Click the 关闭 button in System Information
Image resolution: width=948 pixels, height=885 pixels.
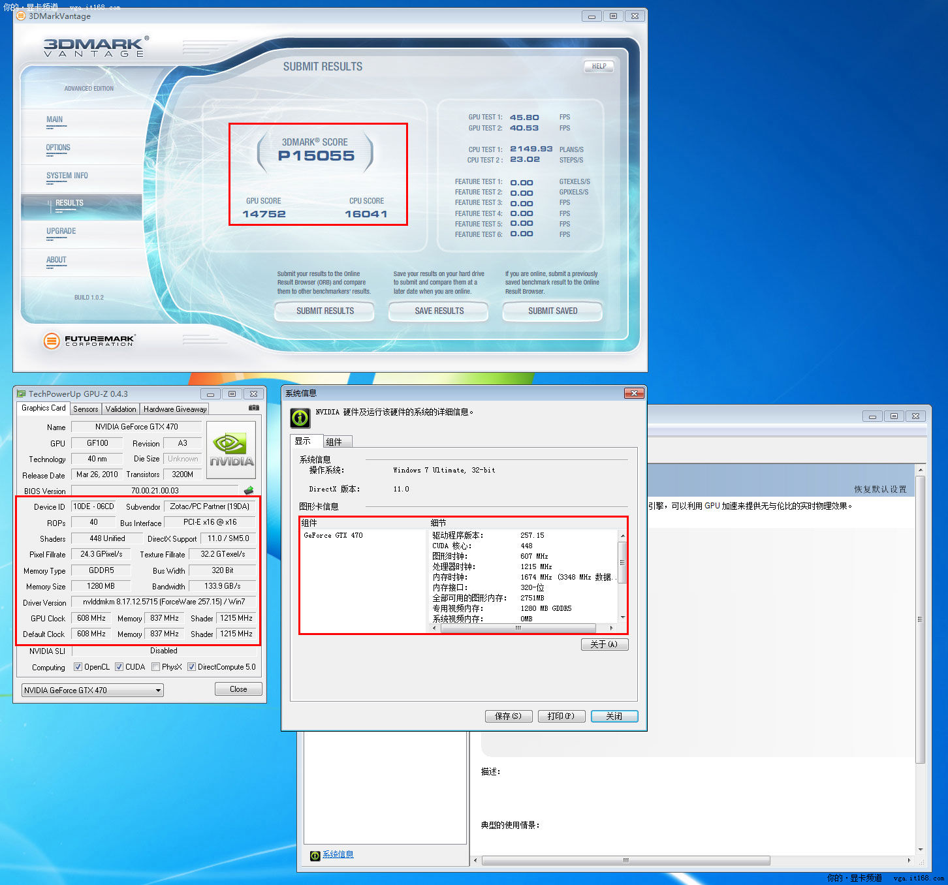(x=614, y=716)
